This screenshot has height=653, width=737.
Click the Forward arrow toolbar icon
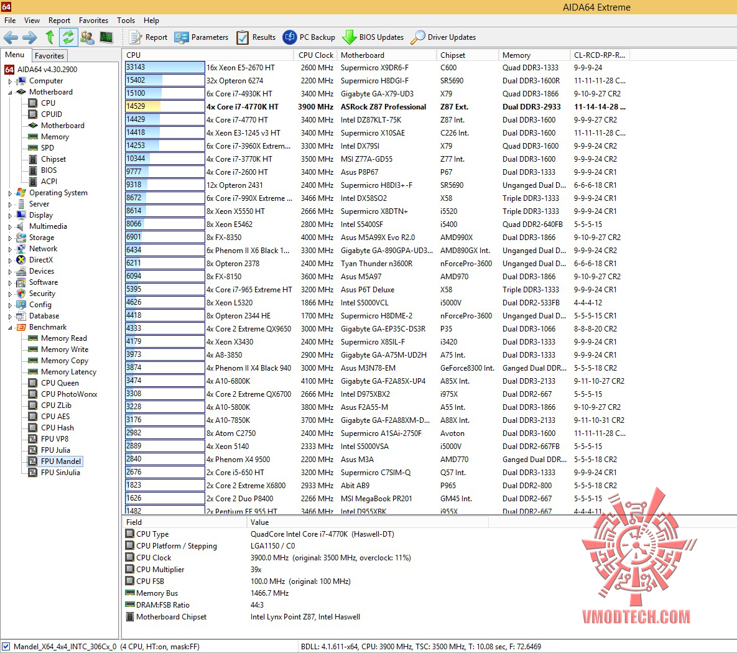30,37
